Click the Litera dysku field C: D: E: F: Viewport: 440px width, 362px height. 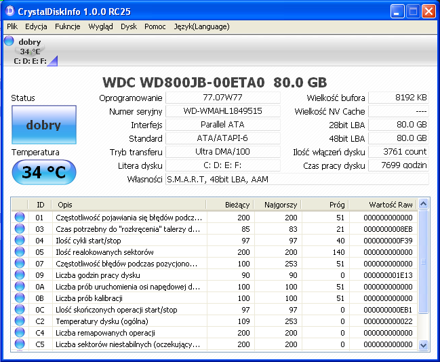223,165
